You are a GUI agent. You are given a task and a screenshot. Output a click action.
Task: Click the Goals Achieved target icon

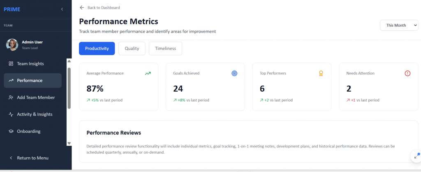click(234, 73)
